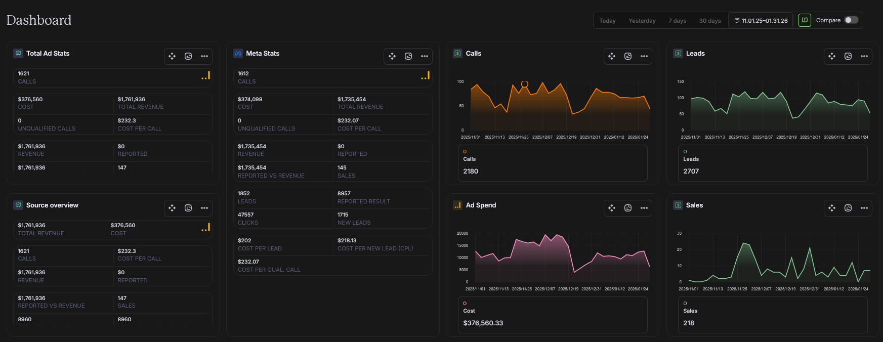Image resolution: width=883 pixels, height=342 pixels.
Task: Click move handle on Meta Stats widget
Action: tap(392, 56)
